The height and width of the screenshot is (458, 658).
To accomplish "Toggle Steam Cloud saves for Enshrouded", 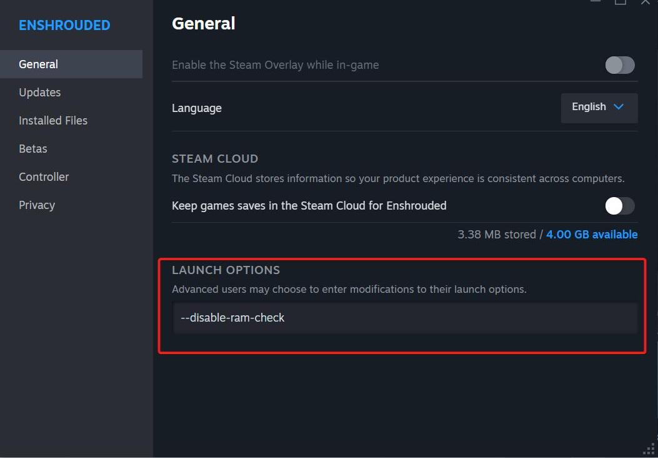I will click(x=620, y=206).
